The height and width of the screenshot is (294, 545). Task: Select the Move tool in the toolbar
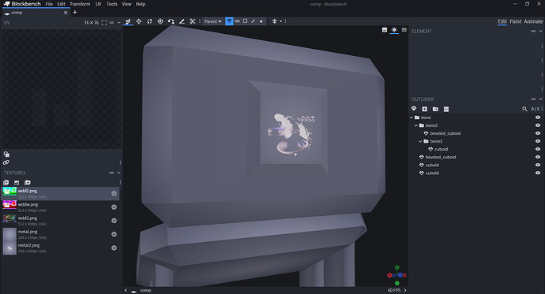[139, 21]
